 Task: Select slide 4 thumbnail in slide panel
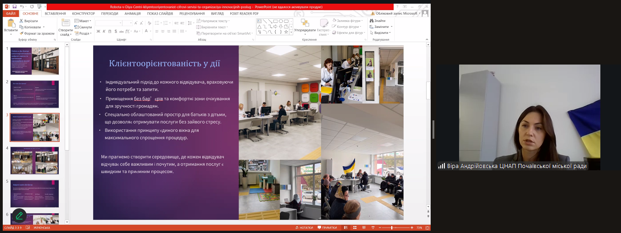pos(35,161)
